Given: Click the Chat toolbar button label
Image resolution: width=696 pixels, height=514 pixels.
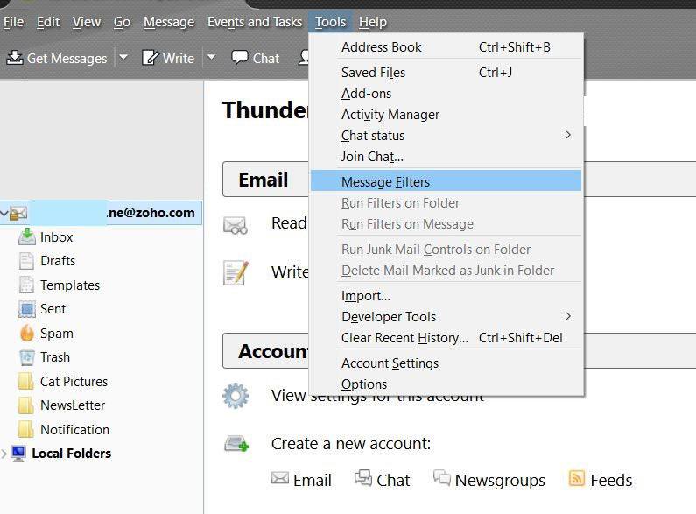Looking at the screenshot, I should [266, 58].
